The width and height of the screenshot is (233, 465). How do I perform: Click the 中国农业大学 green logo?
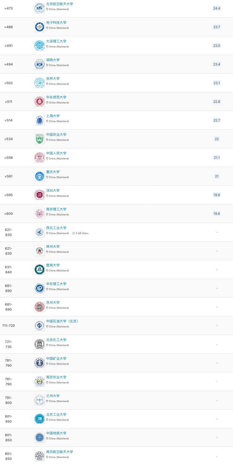(x=40, y=139)
